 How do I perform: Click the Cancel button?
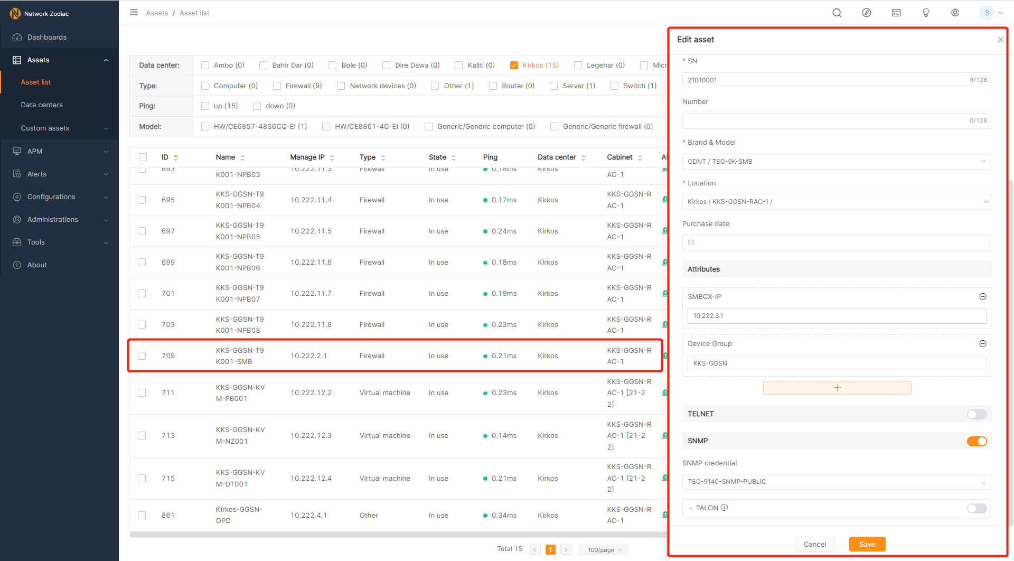pyautogui.click(x=814, y=544)
